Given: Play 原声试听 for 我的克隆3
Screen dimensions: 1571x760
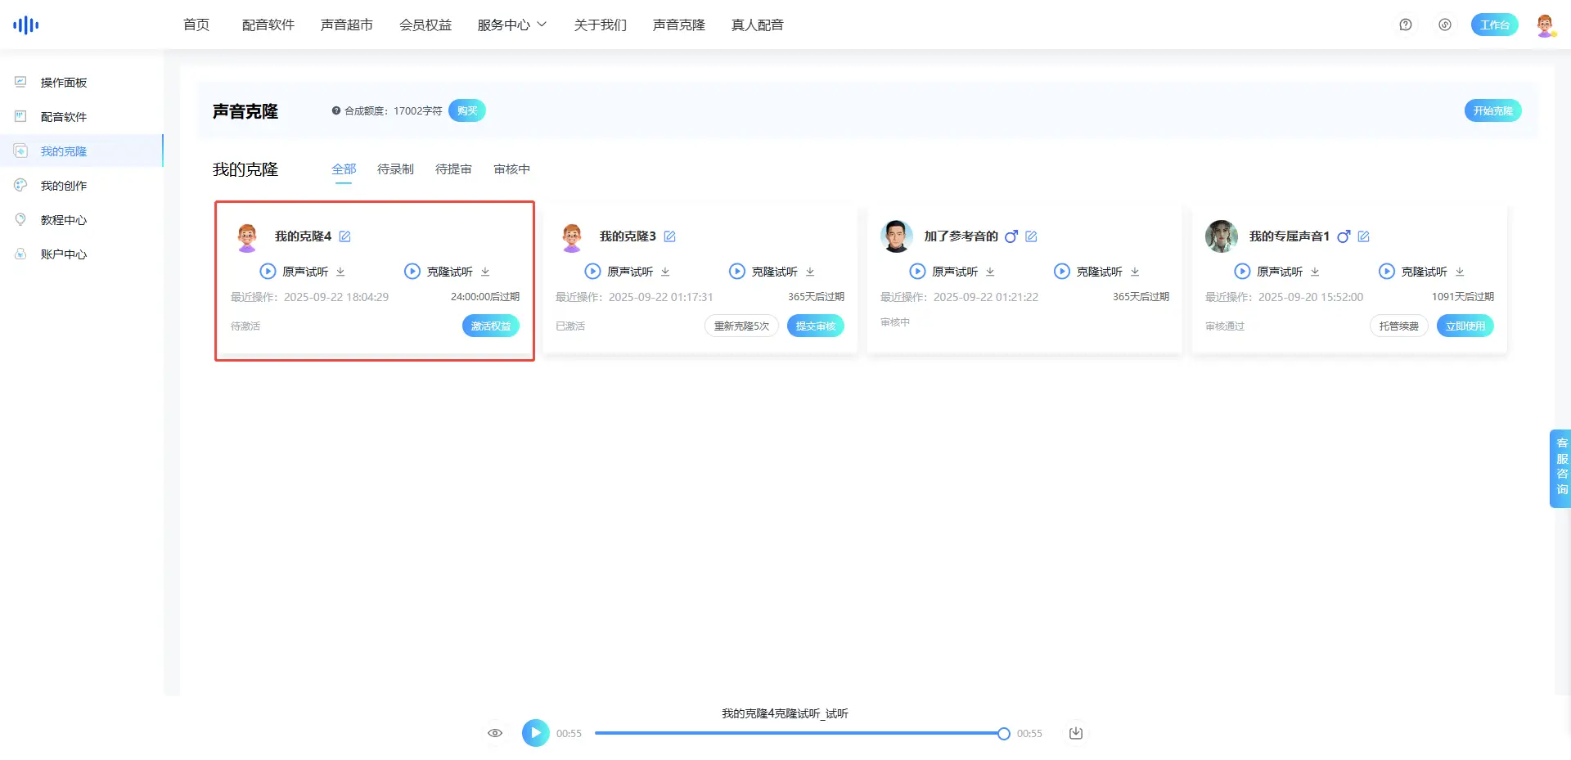Looking at the screenshot, I should [592, 272].
